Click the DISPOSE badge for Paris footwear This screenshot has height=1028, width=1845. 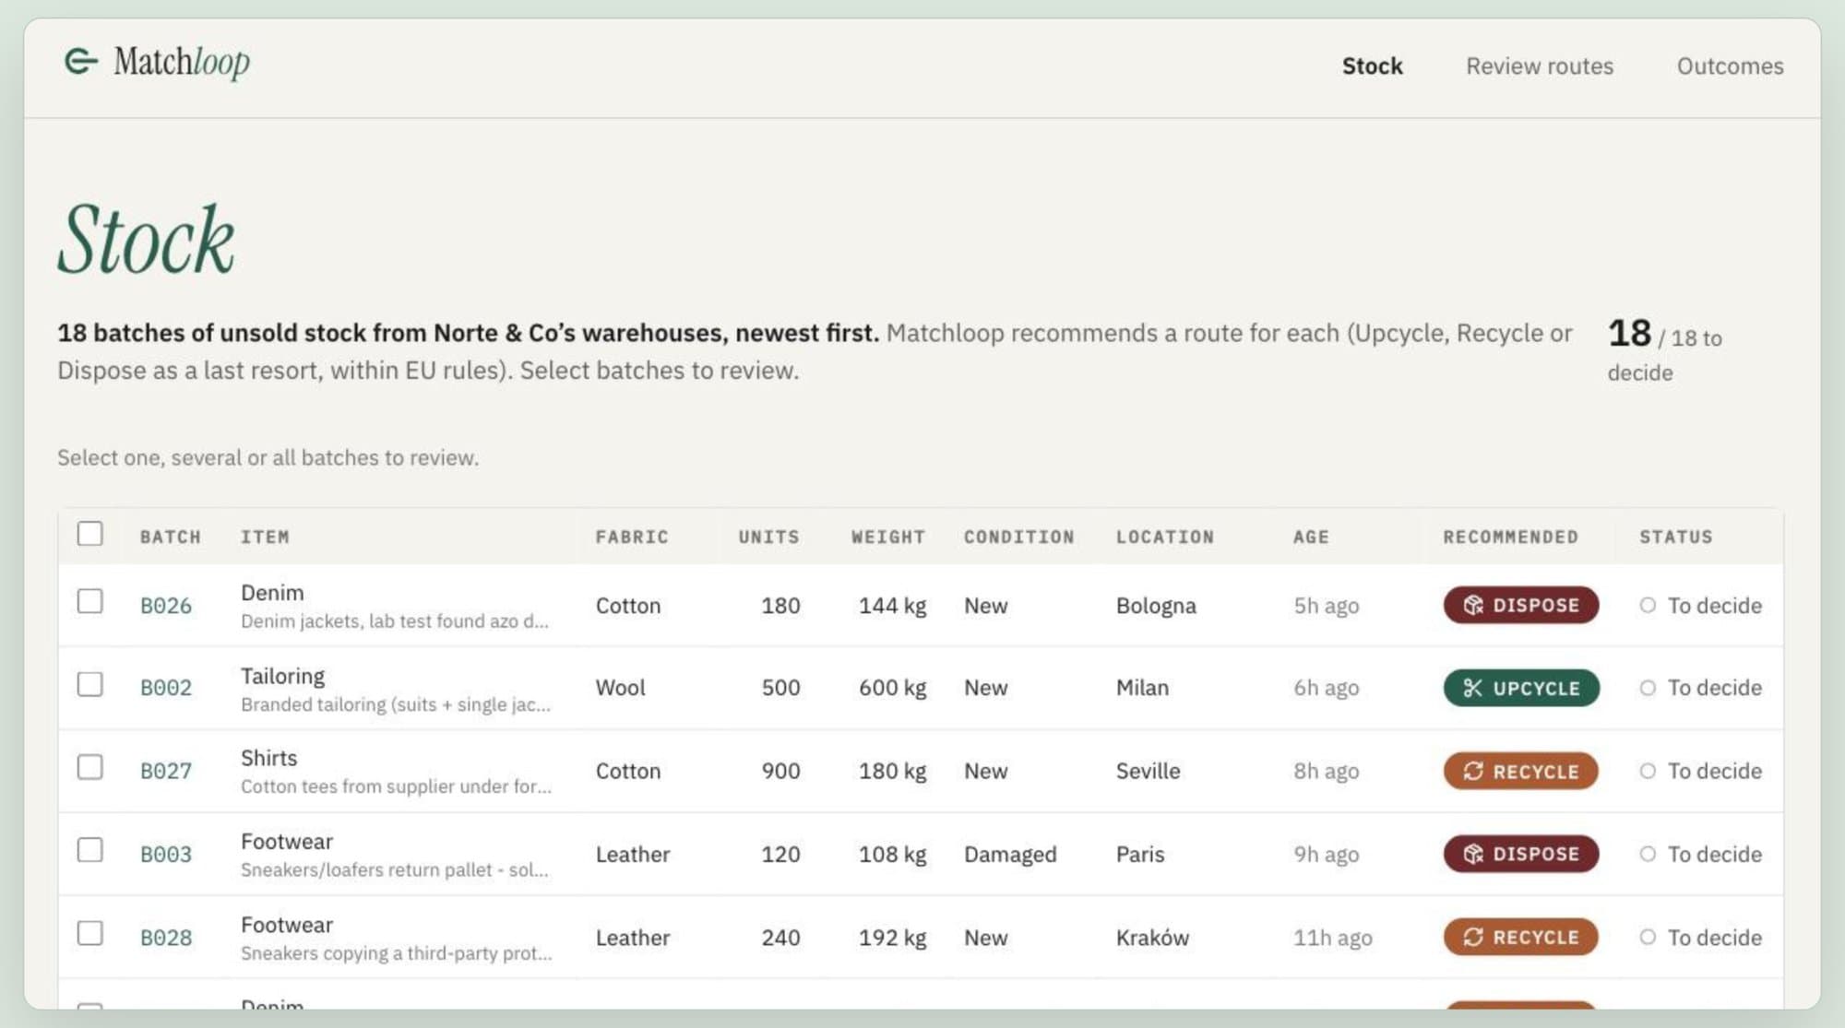click(x=1521, y=854)
